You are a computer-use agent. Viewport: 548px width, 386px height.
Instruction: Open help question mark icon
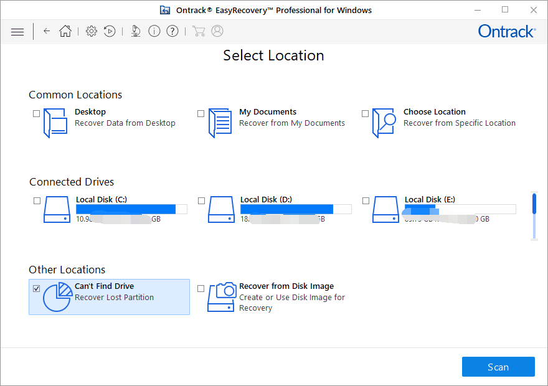(172, 31)
